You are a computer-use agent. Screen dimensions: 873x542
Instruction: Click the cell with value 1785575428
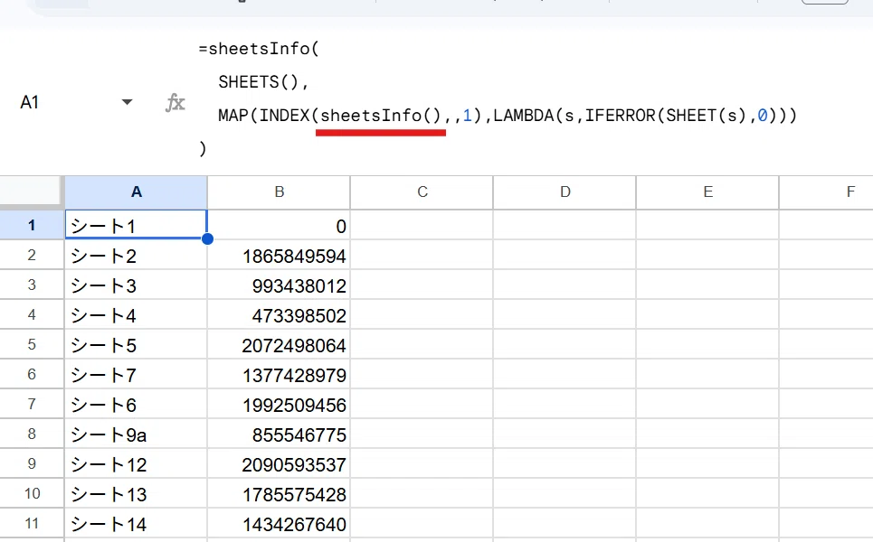[279, 493]
